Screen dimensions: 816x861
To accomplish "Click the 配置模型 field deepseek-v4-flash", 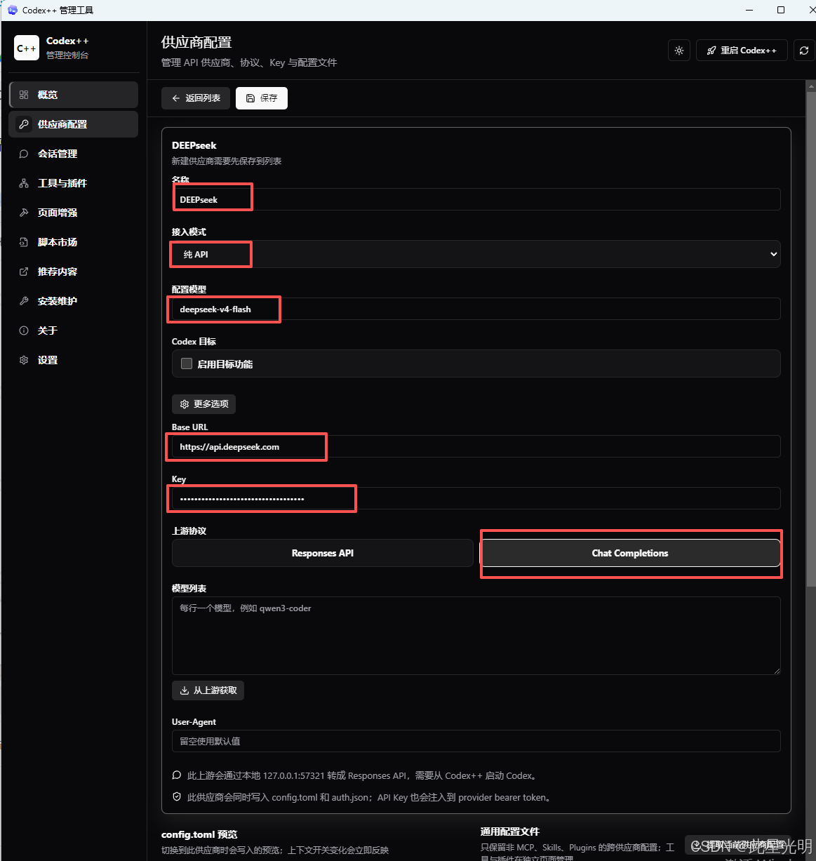I will coord(476,309).
